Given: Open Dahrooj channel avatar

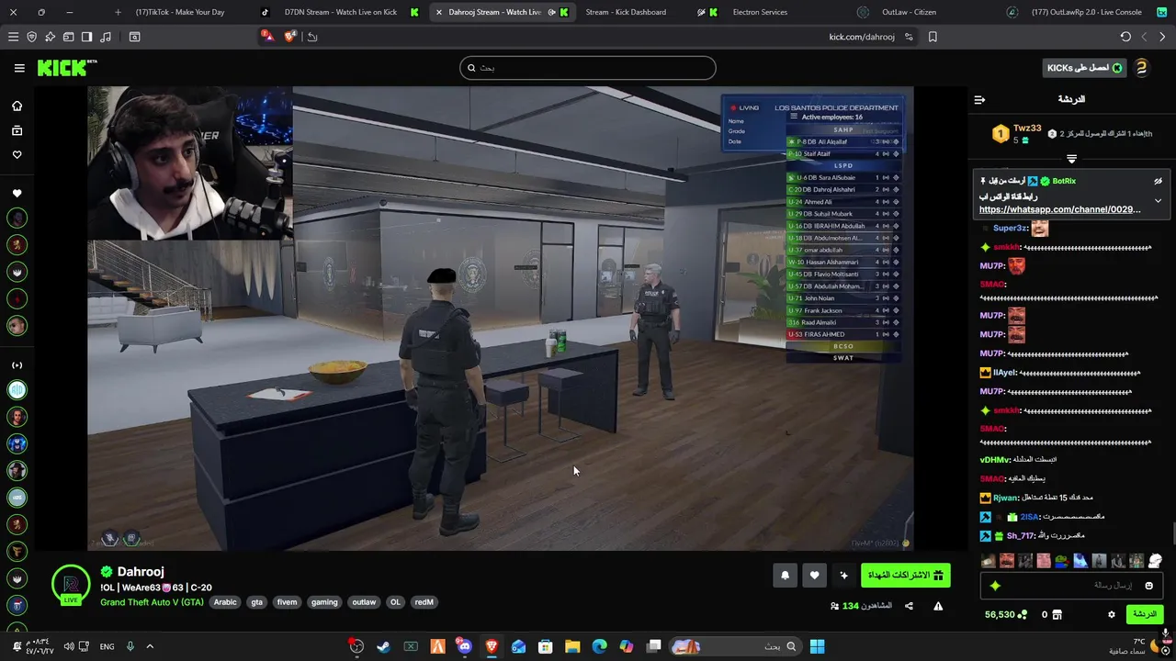Looking at the screenshot, I should point(71,585).
